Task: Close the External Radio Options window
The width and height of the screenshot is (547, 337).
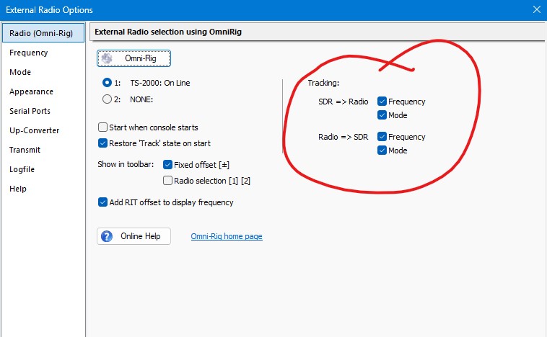Action: point(536,9)
